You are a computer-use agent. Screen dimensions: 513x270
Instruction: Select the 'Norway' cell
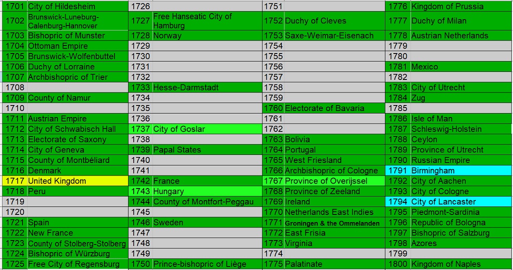(207, 35)
